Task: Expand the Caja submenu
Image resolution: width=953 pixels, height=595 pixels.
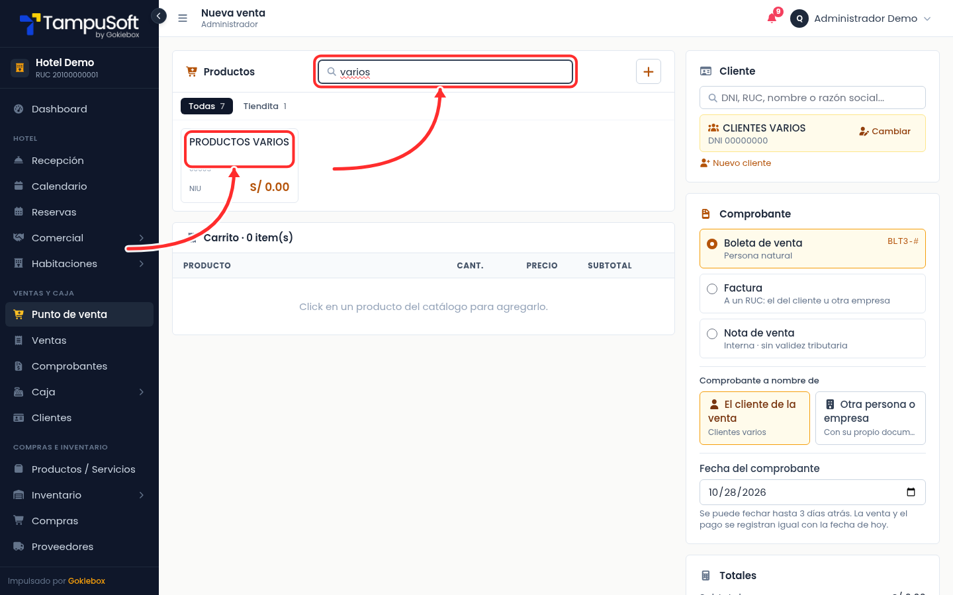Action: 79,392
